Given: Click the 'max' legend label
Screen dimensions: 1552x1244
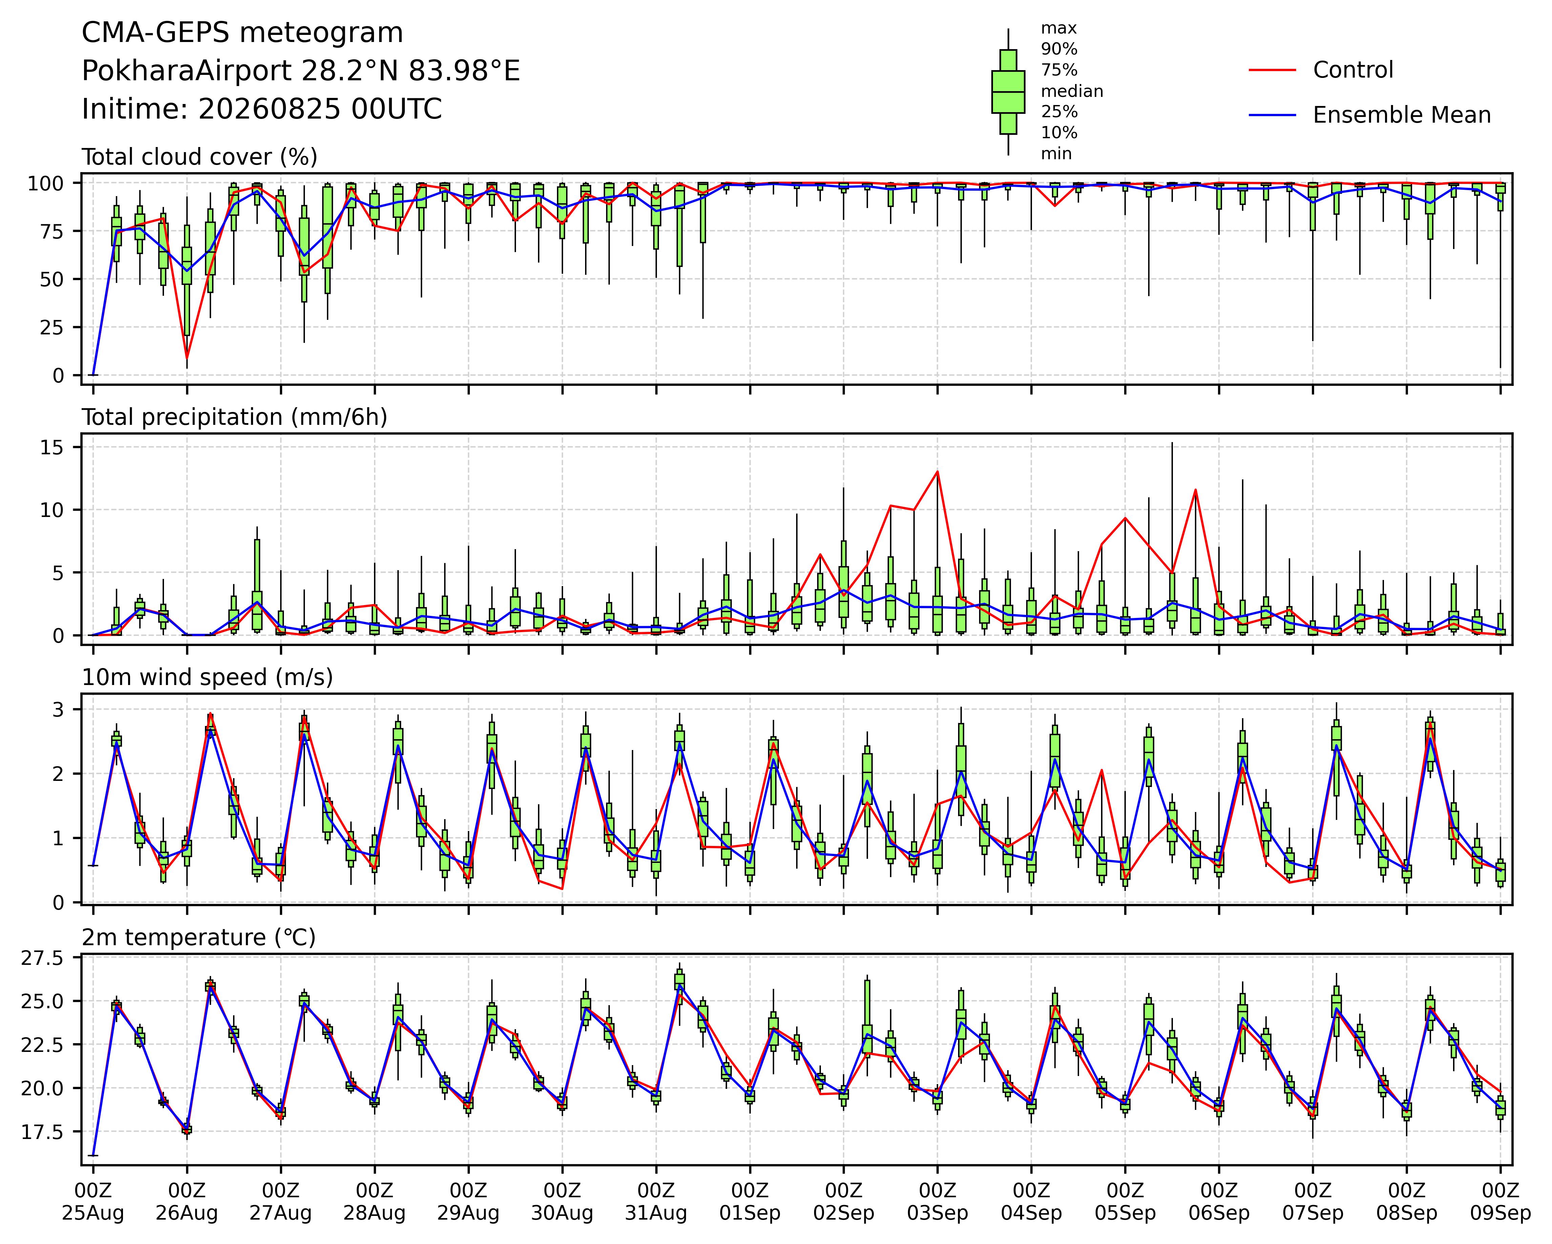Looking at the screenshot, I should [1059, 29].
